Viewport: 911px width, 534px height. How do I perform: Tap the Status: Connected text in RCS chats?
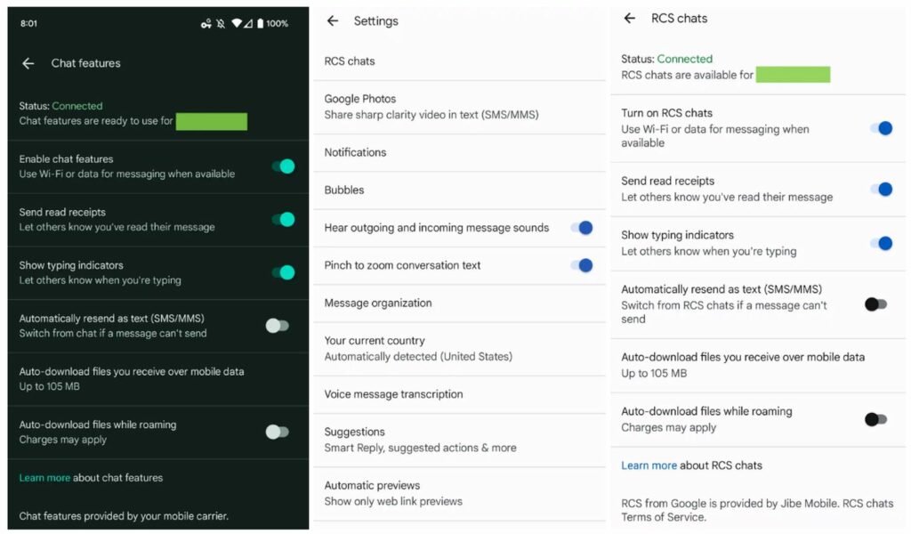coord(666,59)
